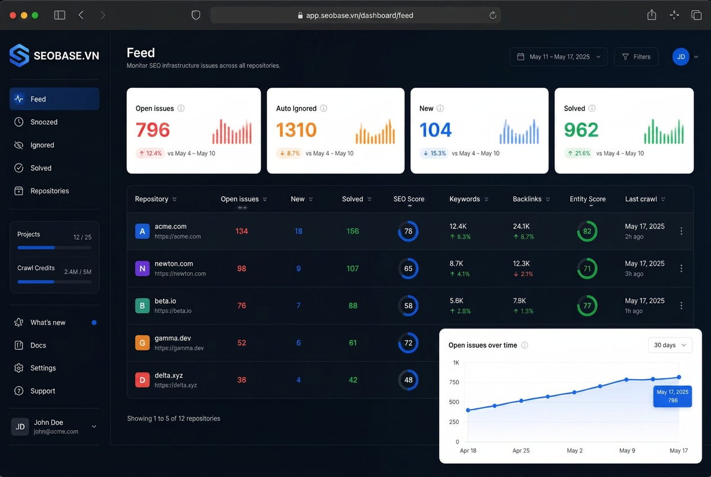Click the gamma.dev repository name
The image size is (711, 477).
[x=173, y=338]
